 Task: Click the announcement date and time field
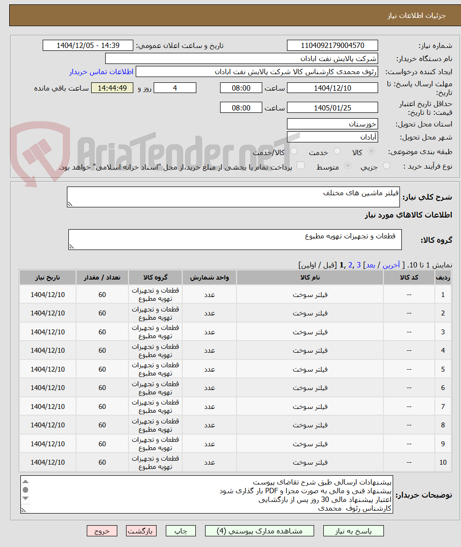coord(88,46)
